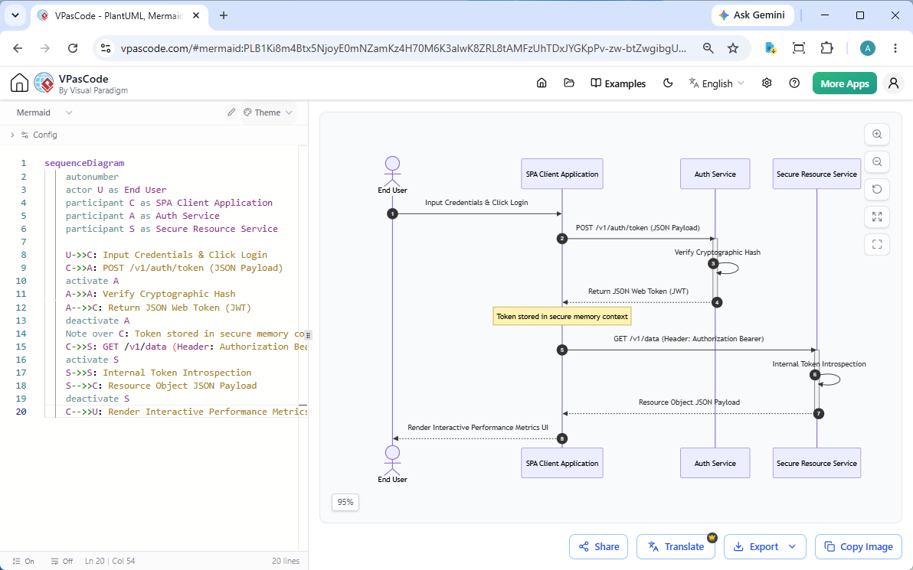The height and width of the screenshot is (570, 913).
Task: Click the address bar URL field
Action: 404,48
